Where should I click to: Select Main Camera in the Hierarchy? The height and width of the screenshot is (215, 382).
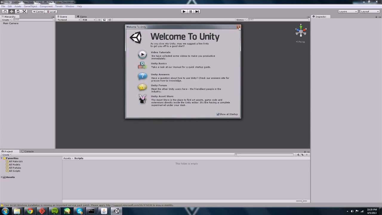[10, 23]
